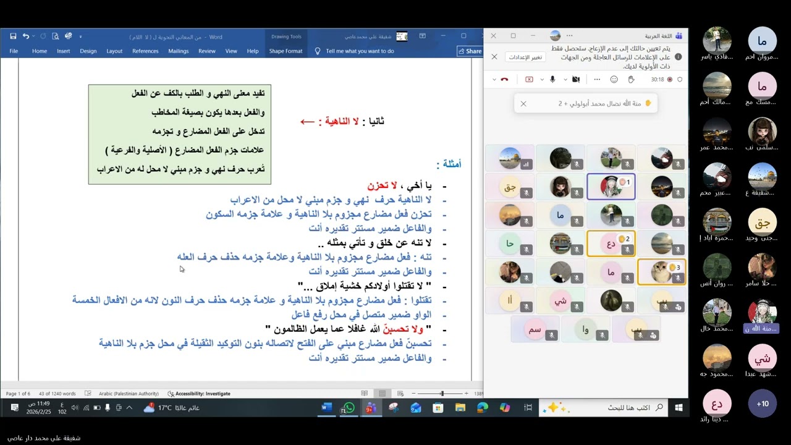Open the Help tab in Word
Viewport: 791px width, 445px height.
pos(253,51)
